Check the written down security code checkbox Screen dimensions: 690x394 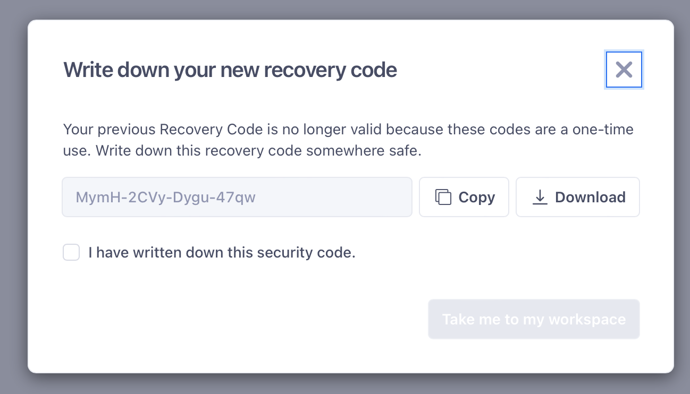tap(71, 252)
